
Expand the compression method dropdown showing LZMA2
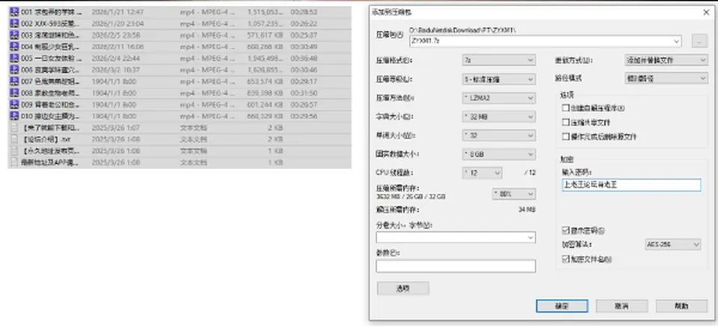(x=499, y=98)
